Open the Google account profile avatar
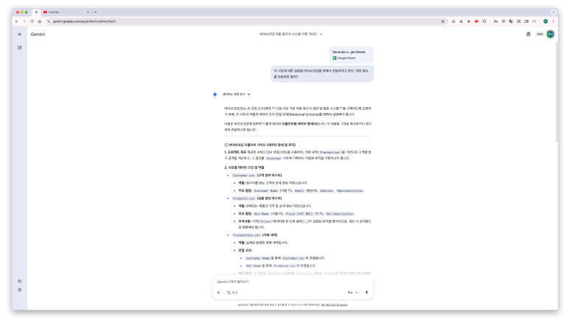Image resolution: width=570 pixels, height=326 pixels. tap(550, 34)
